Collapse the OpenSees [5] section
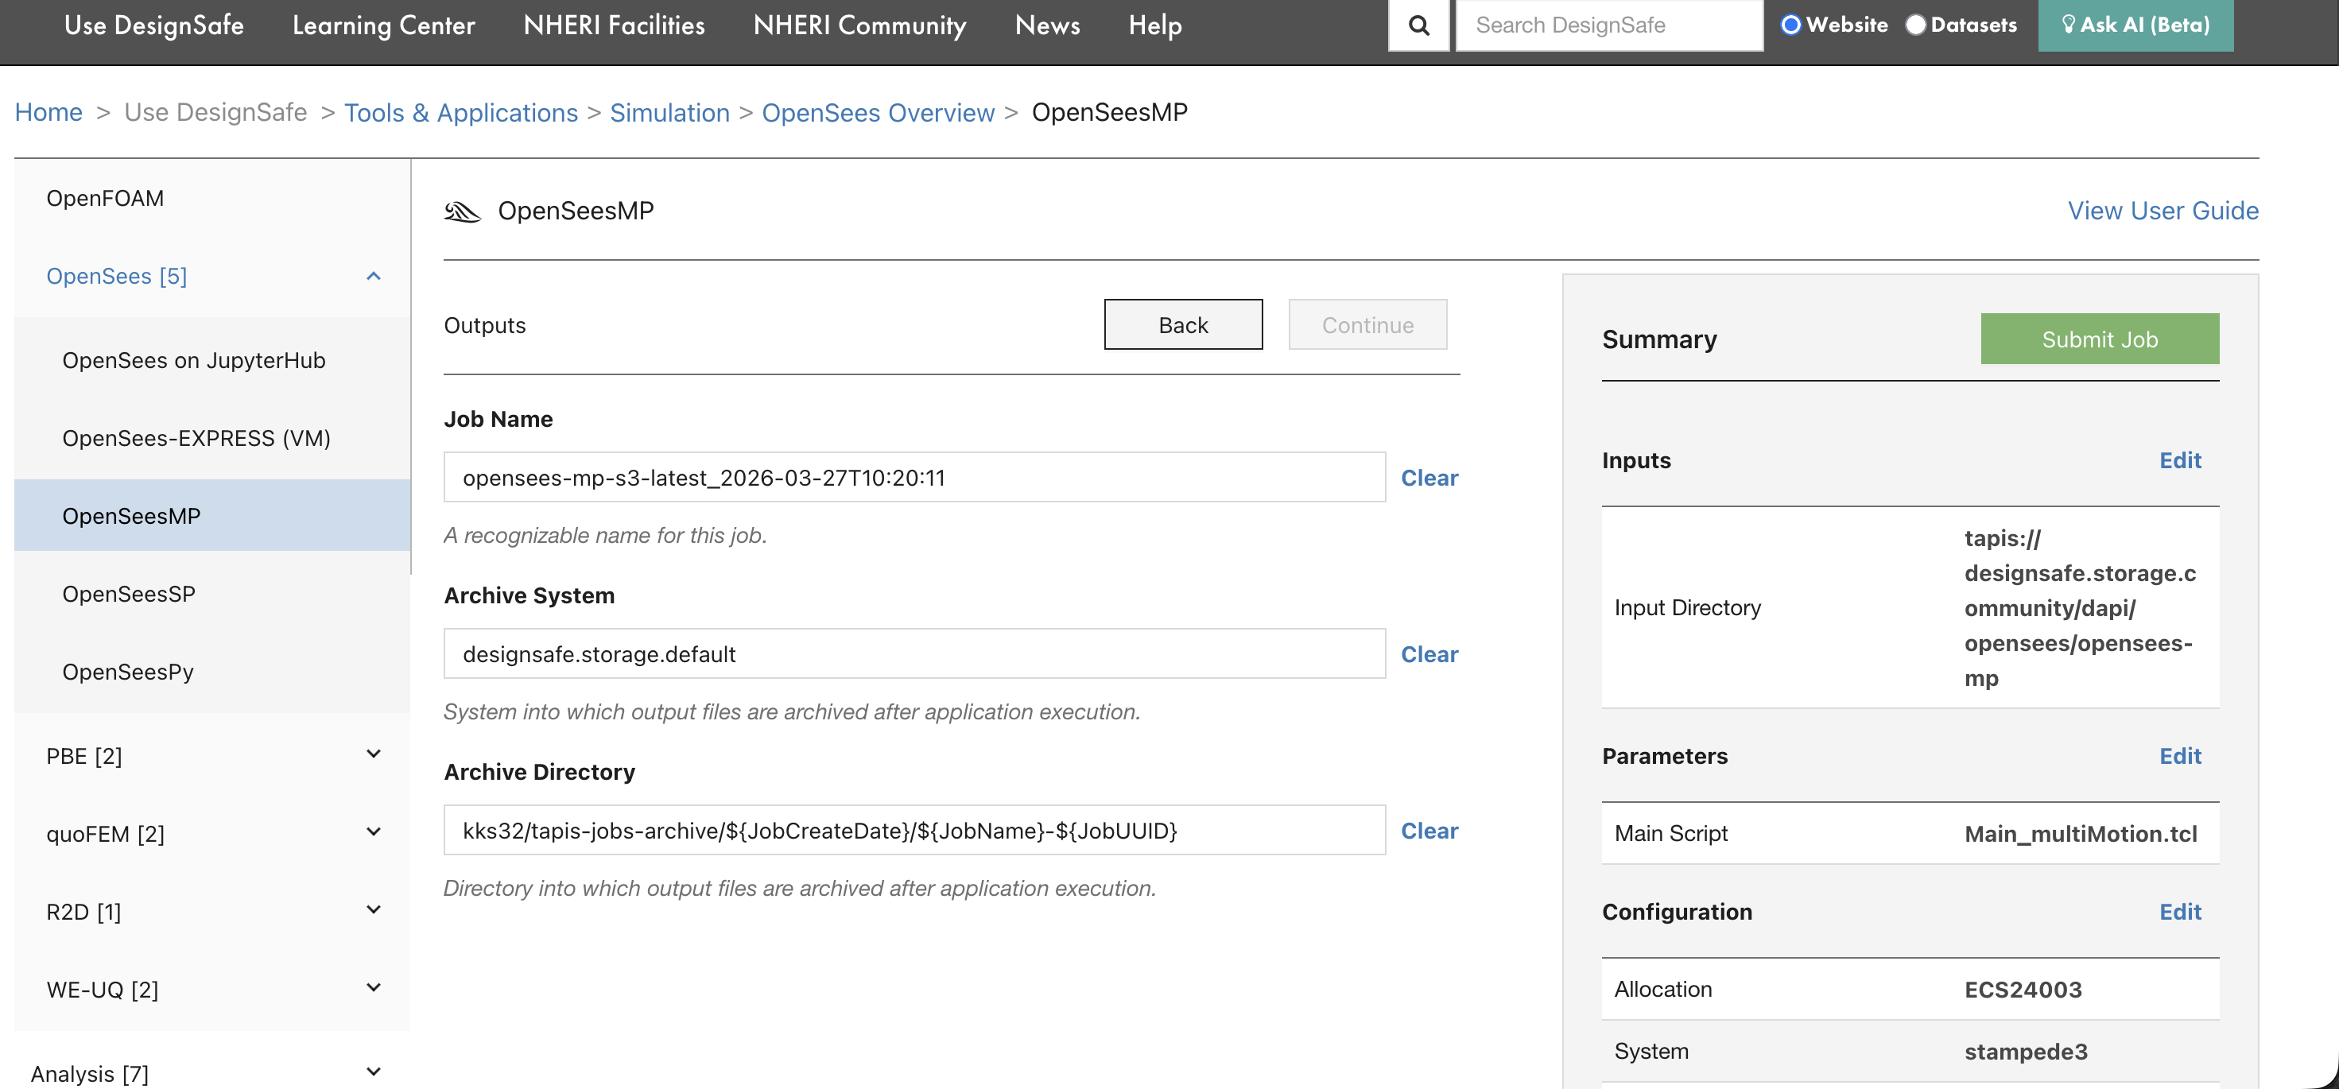This screenshot has width=2339, height=1089. click(373, 276)
